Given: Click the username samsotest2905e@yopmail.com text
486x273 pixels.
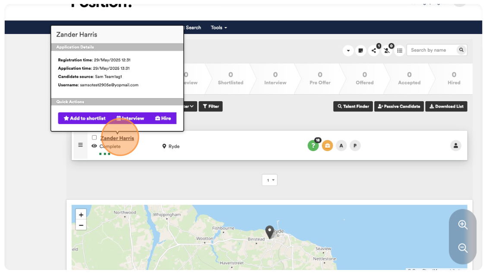Looking at the screenshot, I should tap(109, 85).
